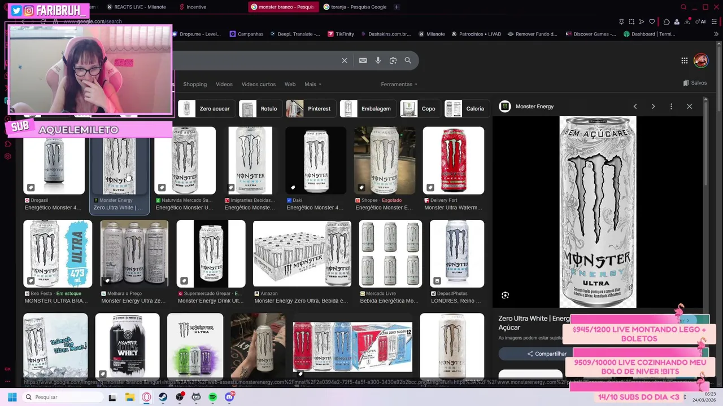This screenshot has width=723, height=406.
Task: Expand the Mais search filter dropdown
Action: pos(313,84)
